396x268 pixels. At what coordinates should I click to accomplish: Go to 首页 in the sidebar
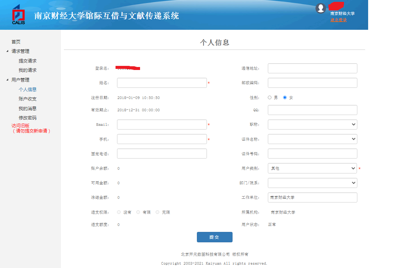(x=16, y=42)
